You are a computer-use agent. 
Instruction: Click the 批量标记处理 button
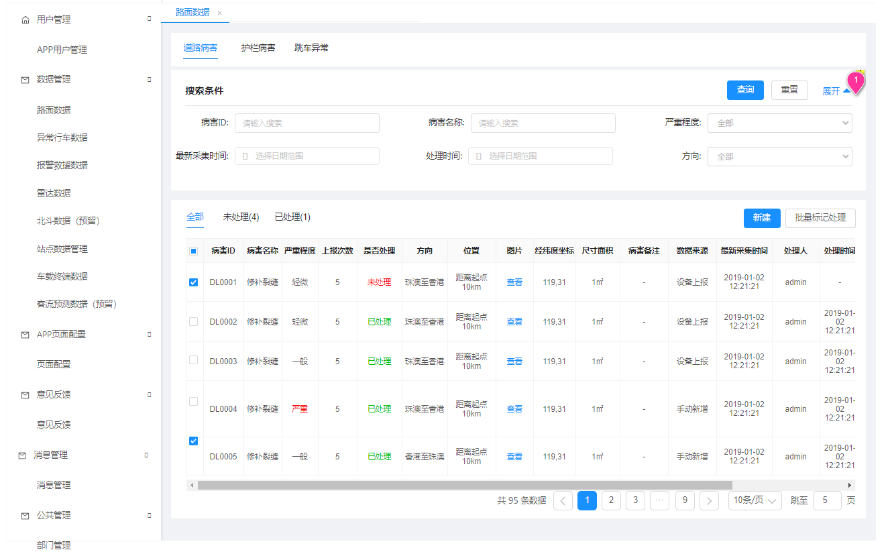(820, 218)
